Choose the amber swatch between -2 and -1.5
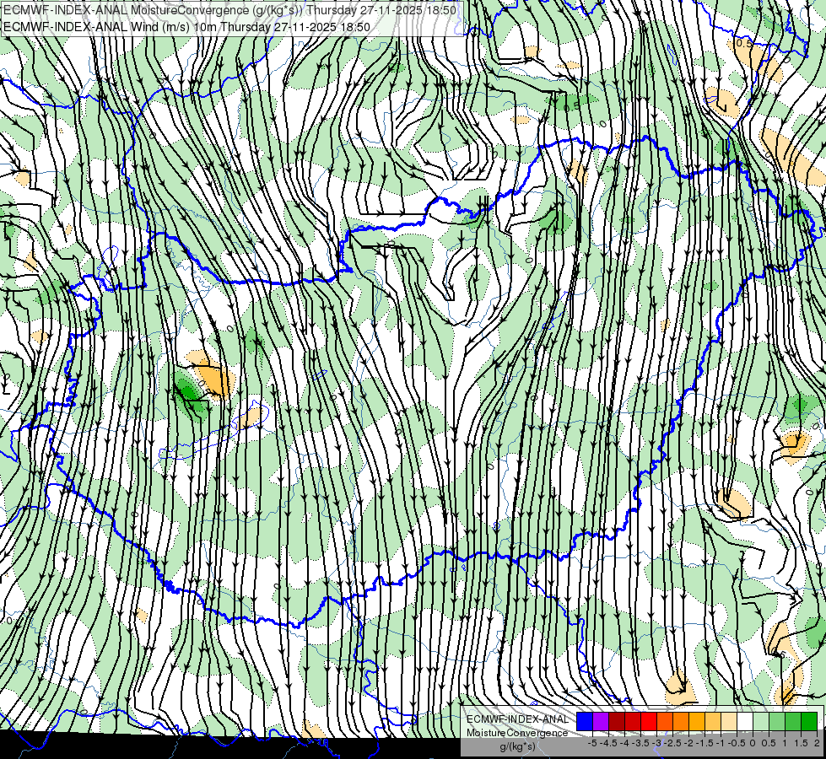 point(697,722)
